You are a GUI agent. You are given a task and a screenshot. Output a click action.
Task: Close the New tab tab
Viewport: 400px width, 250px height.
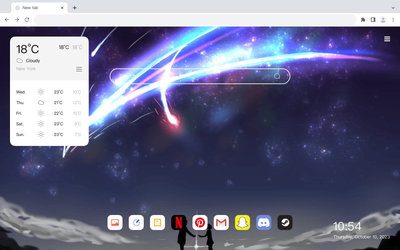[62, 8]
